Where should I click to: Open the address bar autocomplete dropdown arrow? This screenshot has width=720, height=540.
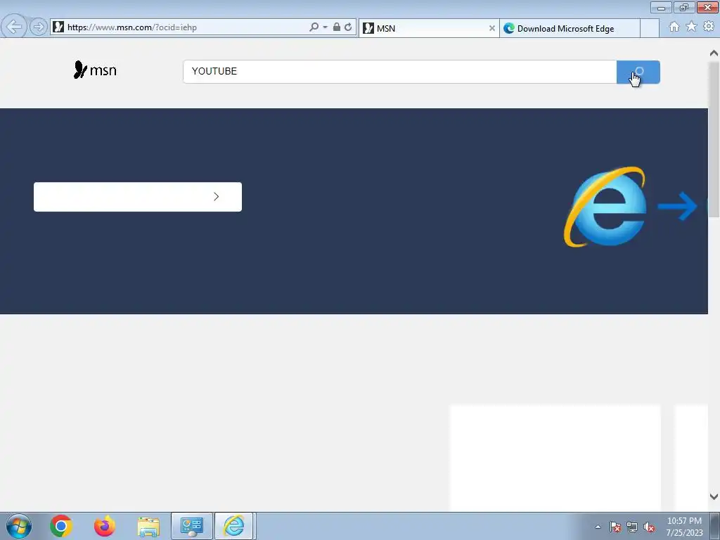325,27
